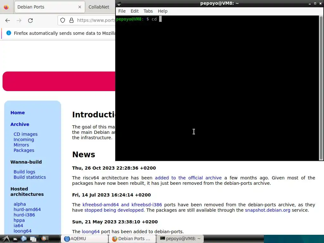Click the blue info icon in notification bar

(x=9, y=33)
